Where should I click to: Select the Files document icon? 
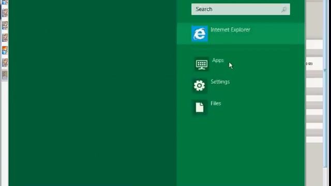click(x=199, y=107)
